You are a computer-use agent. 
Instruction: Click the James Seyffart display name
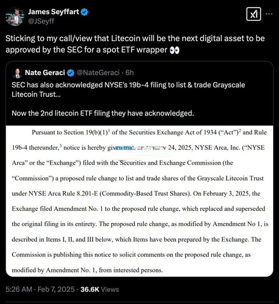tap(53, 12)
